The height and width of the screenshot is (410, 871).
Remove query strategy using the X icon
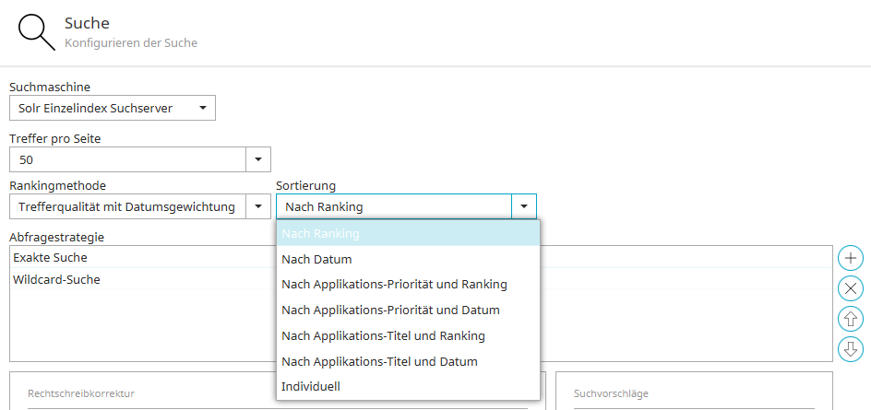point(850,289)
